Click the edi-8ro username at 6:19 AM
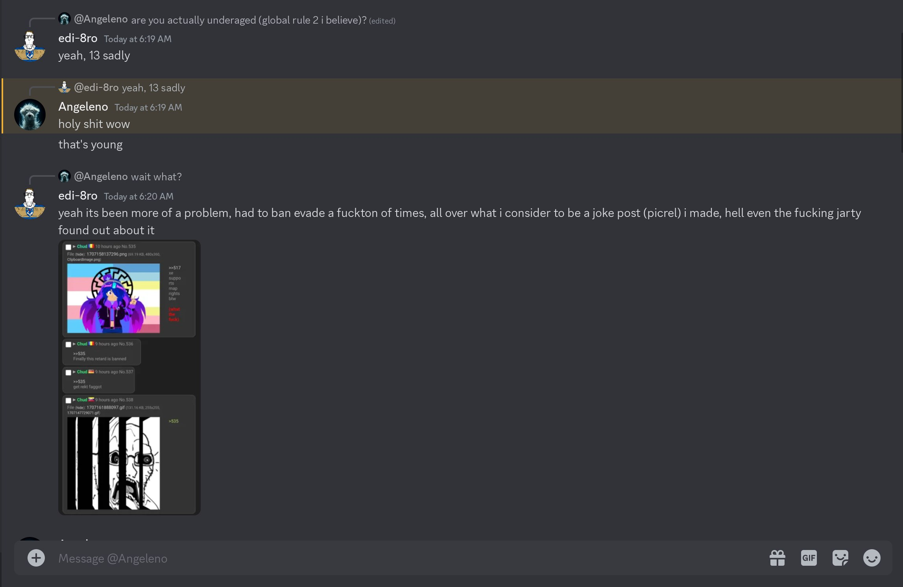 (x=78, y=38)
